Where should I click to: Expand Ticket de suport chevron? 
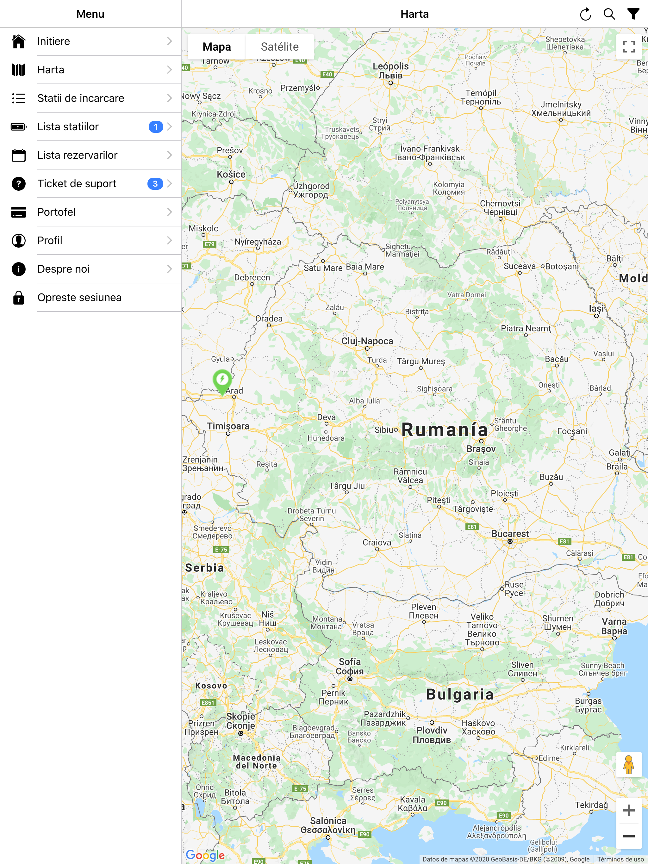(x=170, y=183)
